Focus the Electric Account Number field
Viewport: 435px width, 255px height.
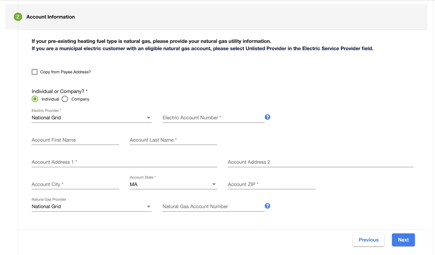tap(213, 118)
